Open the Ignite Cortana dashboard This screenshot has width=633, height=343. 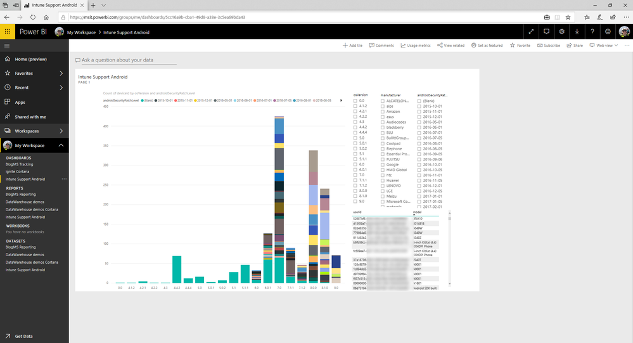17,172
